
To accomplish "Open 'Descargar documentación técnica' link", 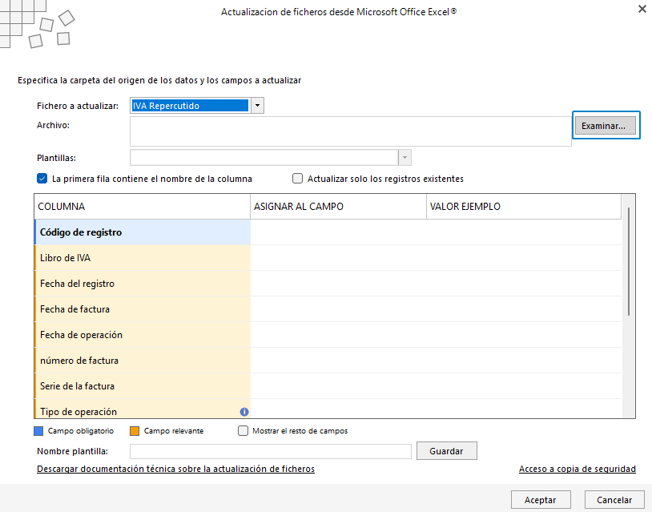I will click(x=175, y=469).
